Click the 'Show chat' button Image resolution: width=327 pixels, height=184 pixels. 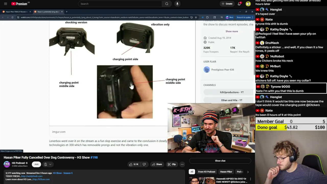pyautogui.click(x=220, y=161)
